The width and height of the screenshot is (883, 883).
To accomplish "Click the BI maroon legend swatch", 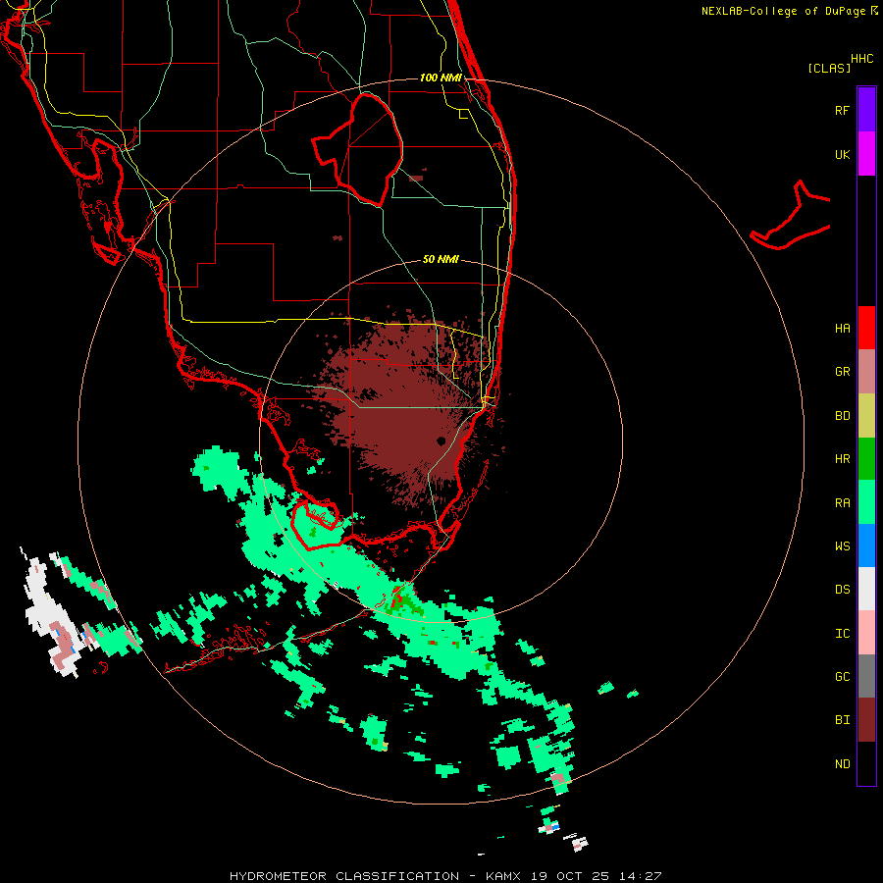I will (866, 720).
